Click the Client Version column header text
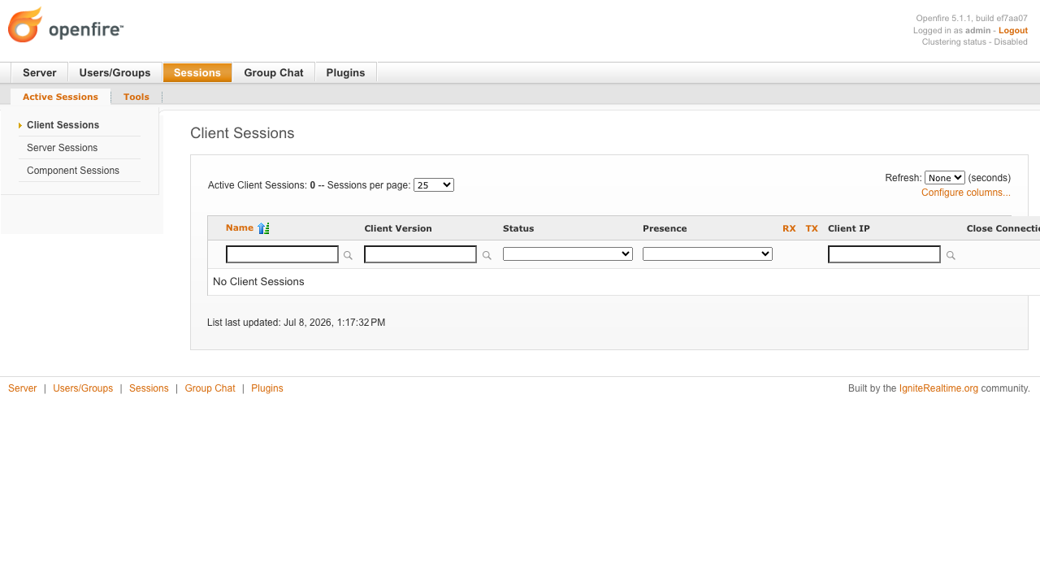 point(398,228)
